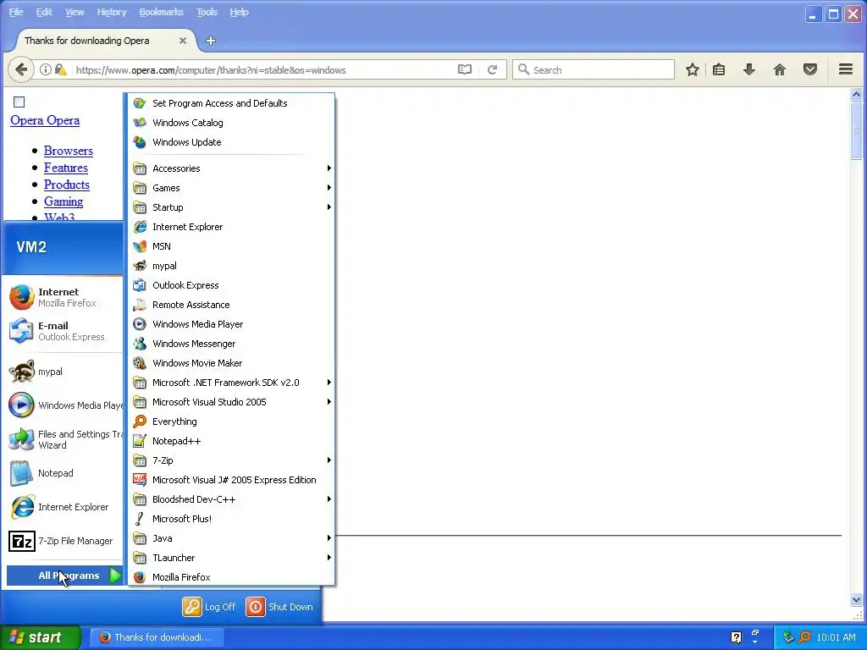Open the Firefox hamburger menu
Image resolution: width=867 pixels, height=650 pixels.
(x=846, y=69)
